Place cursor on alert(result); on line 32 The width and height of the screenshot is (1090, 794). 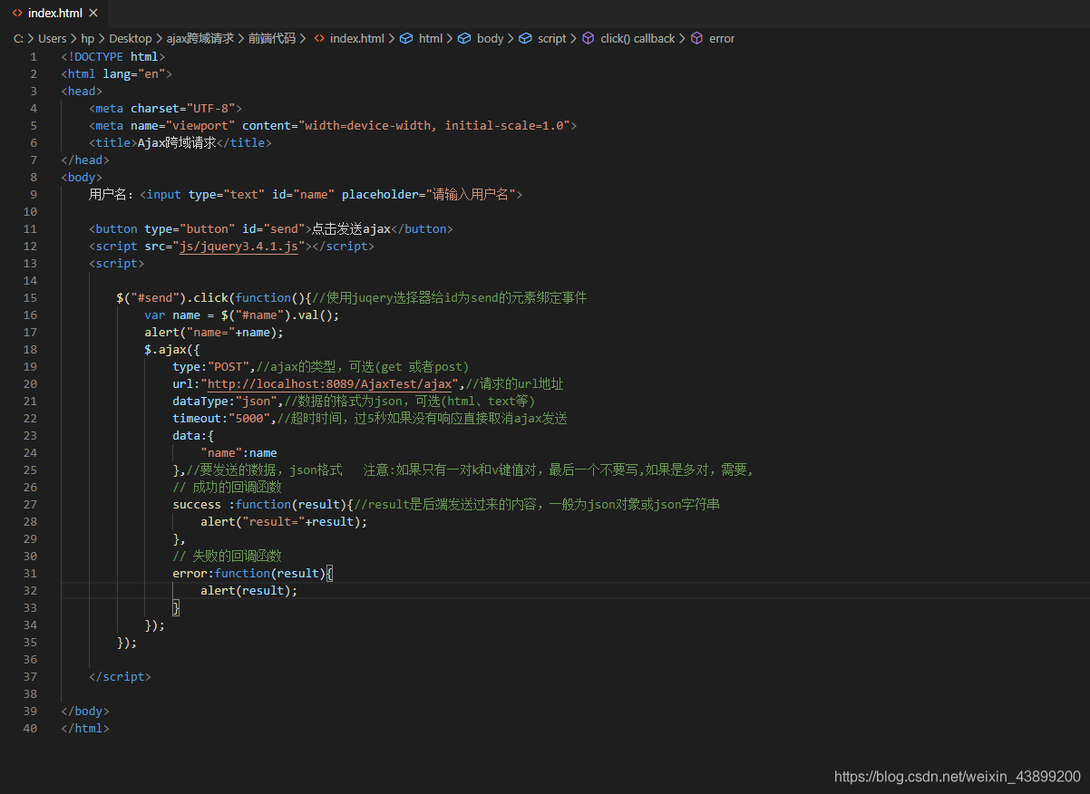click(x=249, y=590)
